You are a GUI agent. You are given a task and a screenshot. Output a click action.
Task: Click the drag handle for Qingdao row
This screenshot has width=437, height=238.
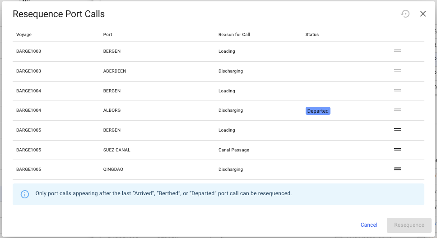(397, 169)
